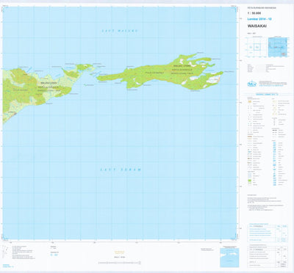
Task: Click the LAUT MALUKU sea label
Action: click(x=120, y=31)
